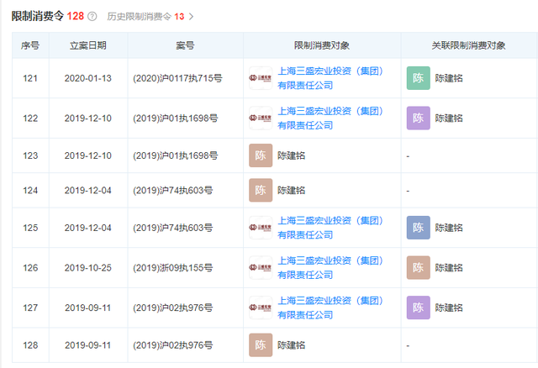
Task: Click company logo in row 122
Action: [x=261, y=118]
